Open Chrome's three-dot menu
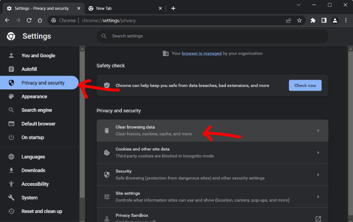This screenshot has height=222, width=353. pos(346,20)
